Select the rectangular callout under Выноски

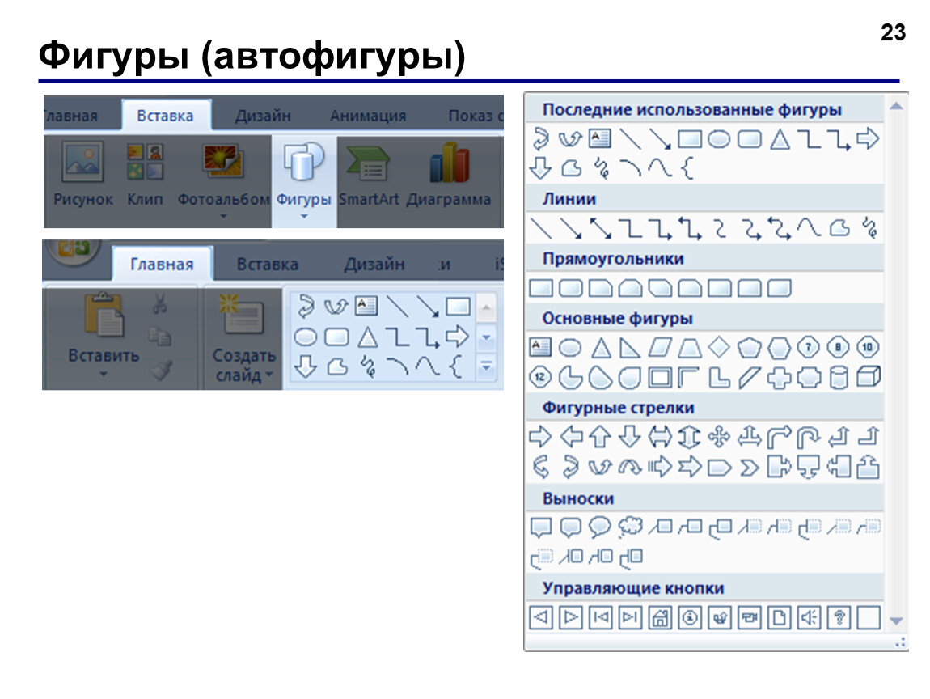[540, 527]
